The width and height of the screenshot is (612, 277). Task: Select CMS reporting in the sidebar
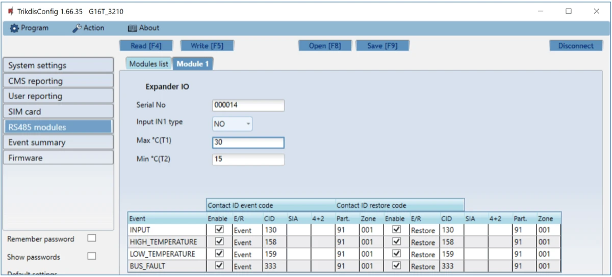click(58, 81)
